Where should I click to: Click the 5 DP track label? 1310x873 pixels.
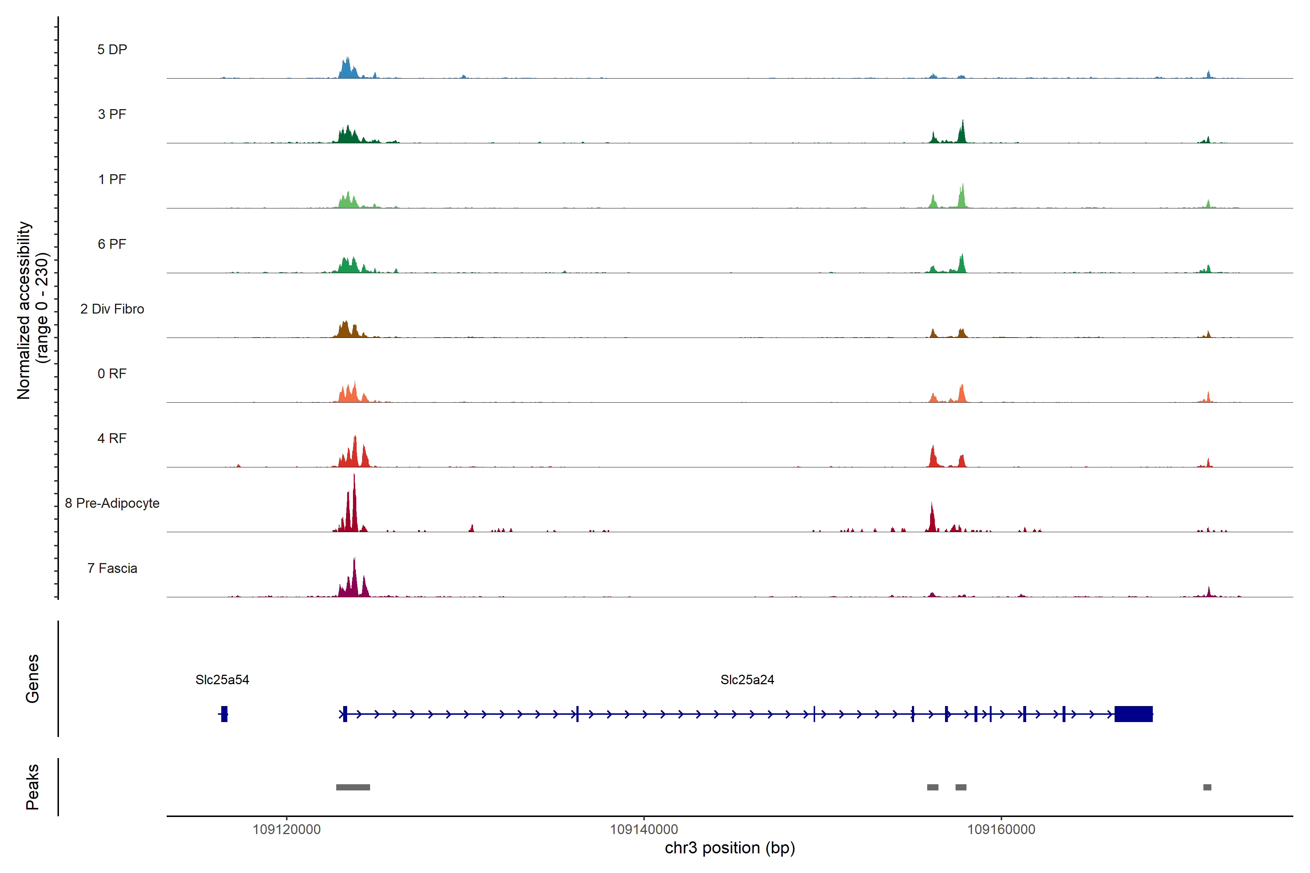click(112, 49)
